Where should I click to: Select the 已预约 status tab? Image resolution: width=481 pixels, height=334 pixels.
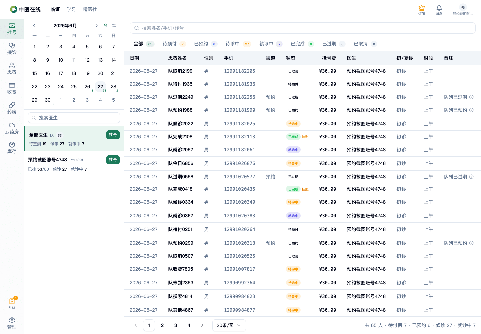pyautogui.click(x=206, y=44)
